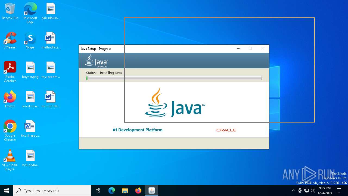
Task: Click the Java logo in installer header
Action: [x=97, y=61]
